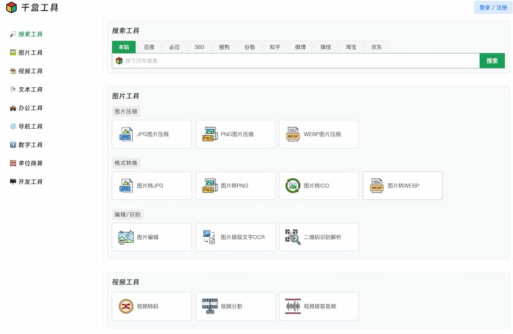Image resolution: width=513 pixels, height=334 pixels.
Task: Click the 千盒工具 cube logo
Action: coord(12,8)
